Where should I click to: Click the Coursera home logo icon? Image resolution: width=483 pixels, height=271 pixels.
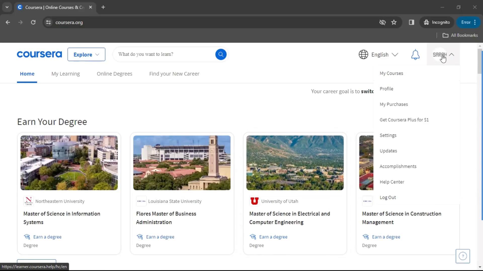[x=39, y=54]
